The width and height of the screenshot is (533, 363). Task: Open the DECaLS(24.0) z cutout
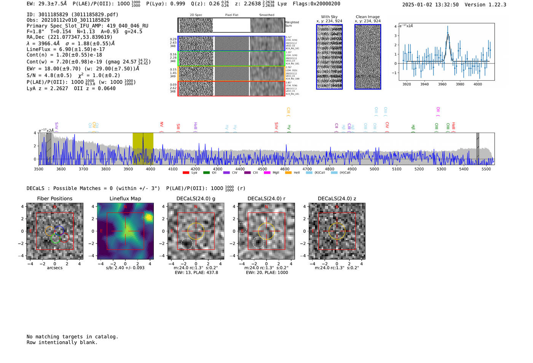coord(337,231)
